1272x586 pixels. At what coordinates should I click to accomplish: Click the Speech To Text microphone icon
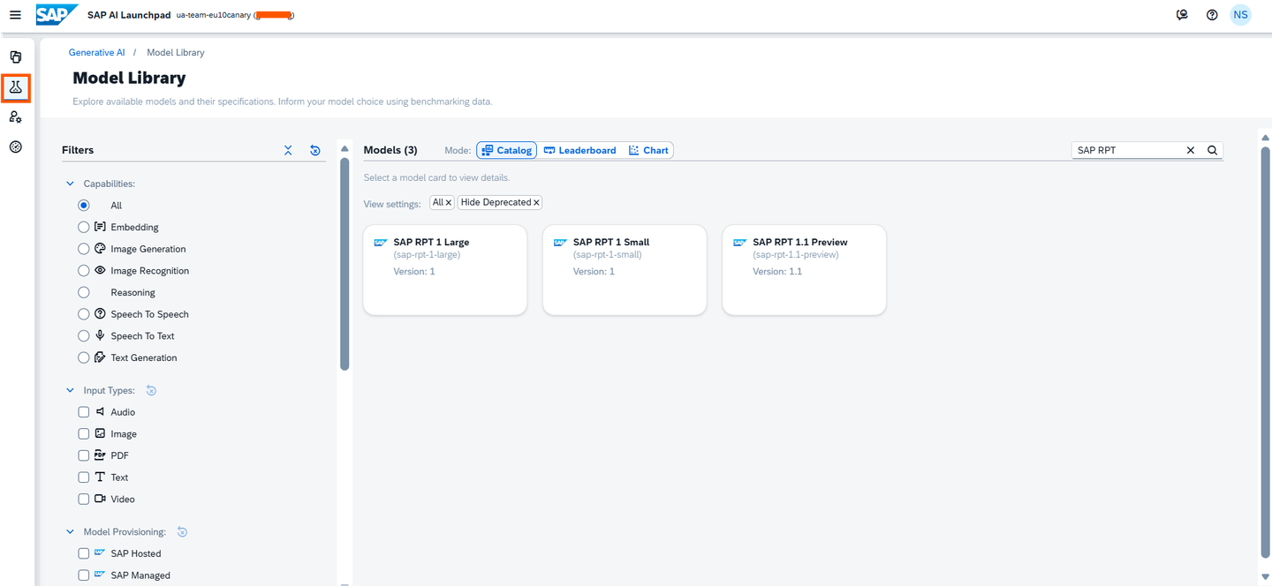click(x=100, y=335)
